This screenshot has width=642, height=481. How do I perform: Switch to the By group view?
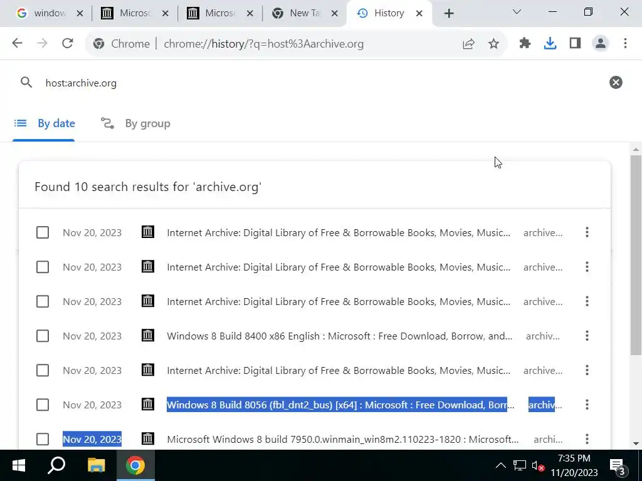pos(135,123)
